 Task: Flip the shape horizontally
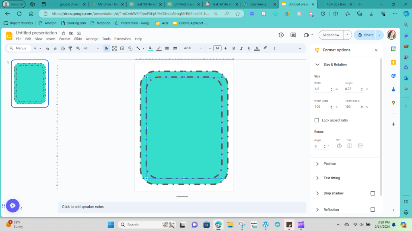click(x=350, y=146)
